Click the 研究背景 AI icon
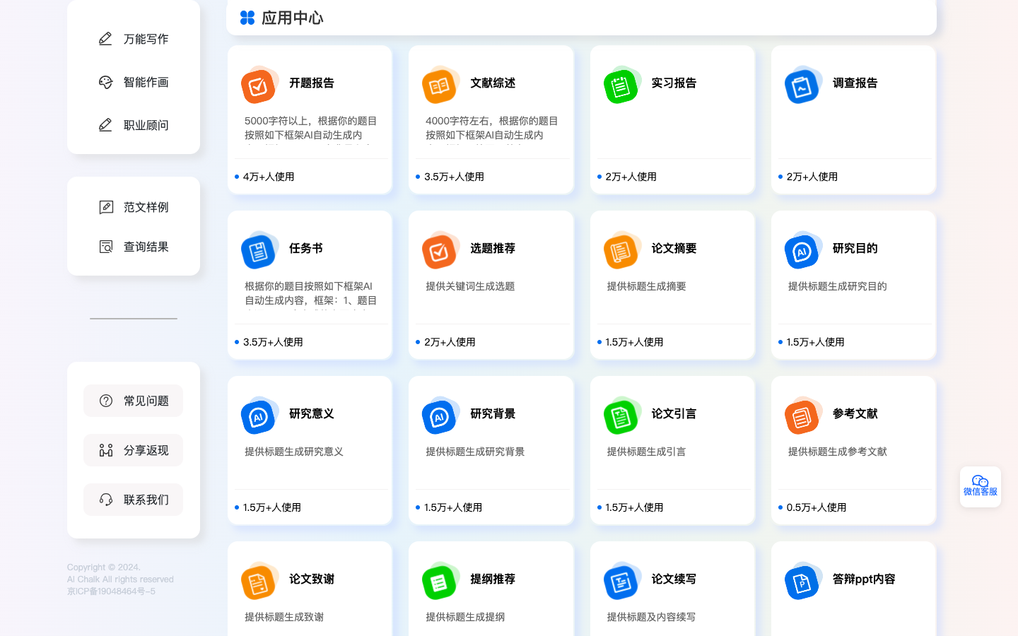1018x636 pixels. pyautogui.click(x=440, y=416)
